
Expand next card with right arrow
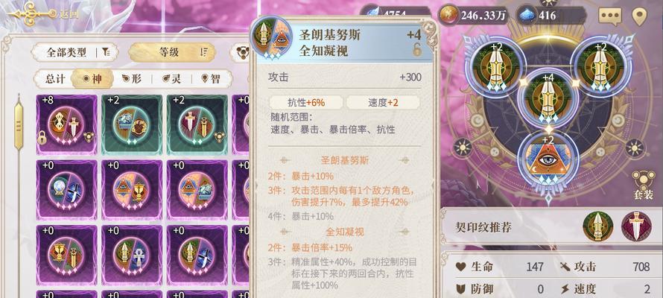tap(432, 185)
